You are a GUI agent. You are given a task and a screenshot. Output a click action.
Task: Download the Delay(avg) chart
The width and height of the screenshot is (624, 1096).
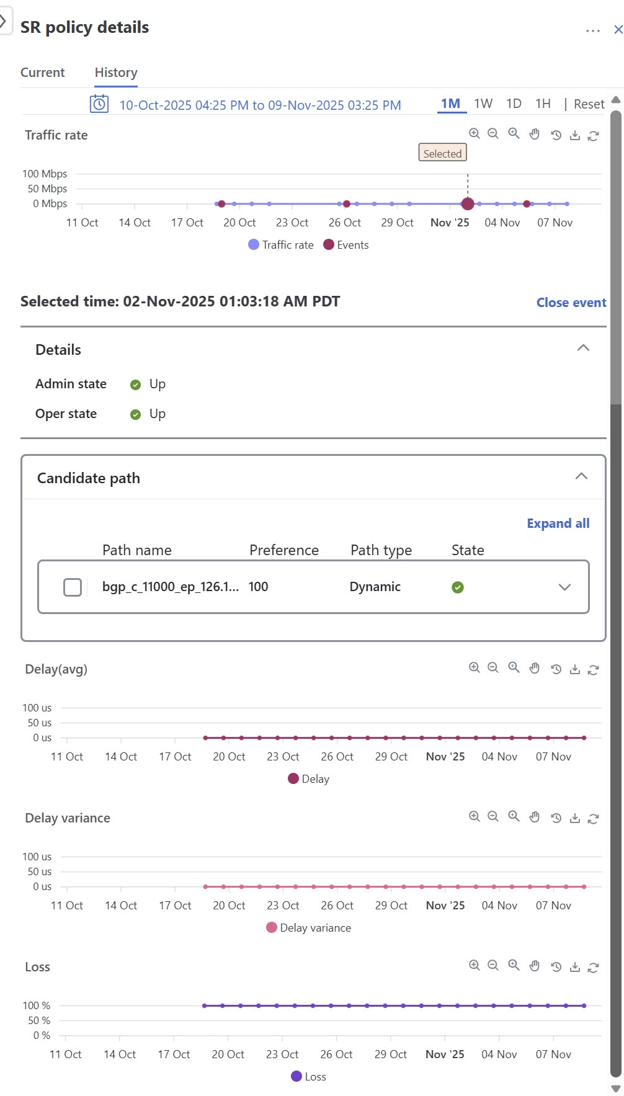point(575,669)
